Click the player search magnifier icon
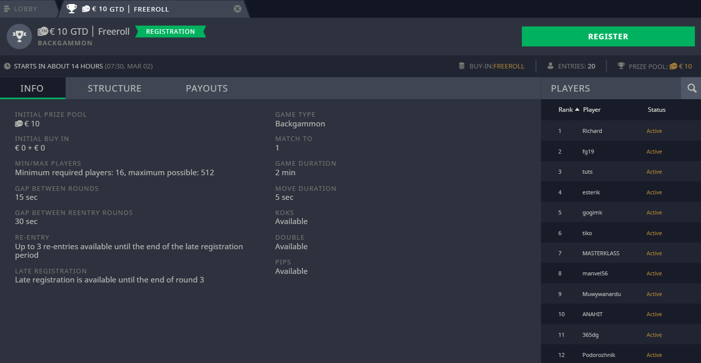 click(691, 88)
